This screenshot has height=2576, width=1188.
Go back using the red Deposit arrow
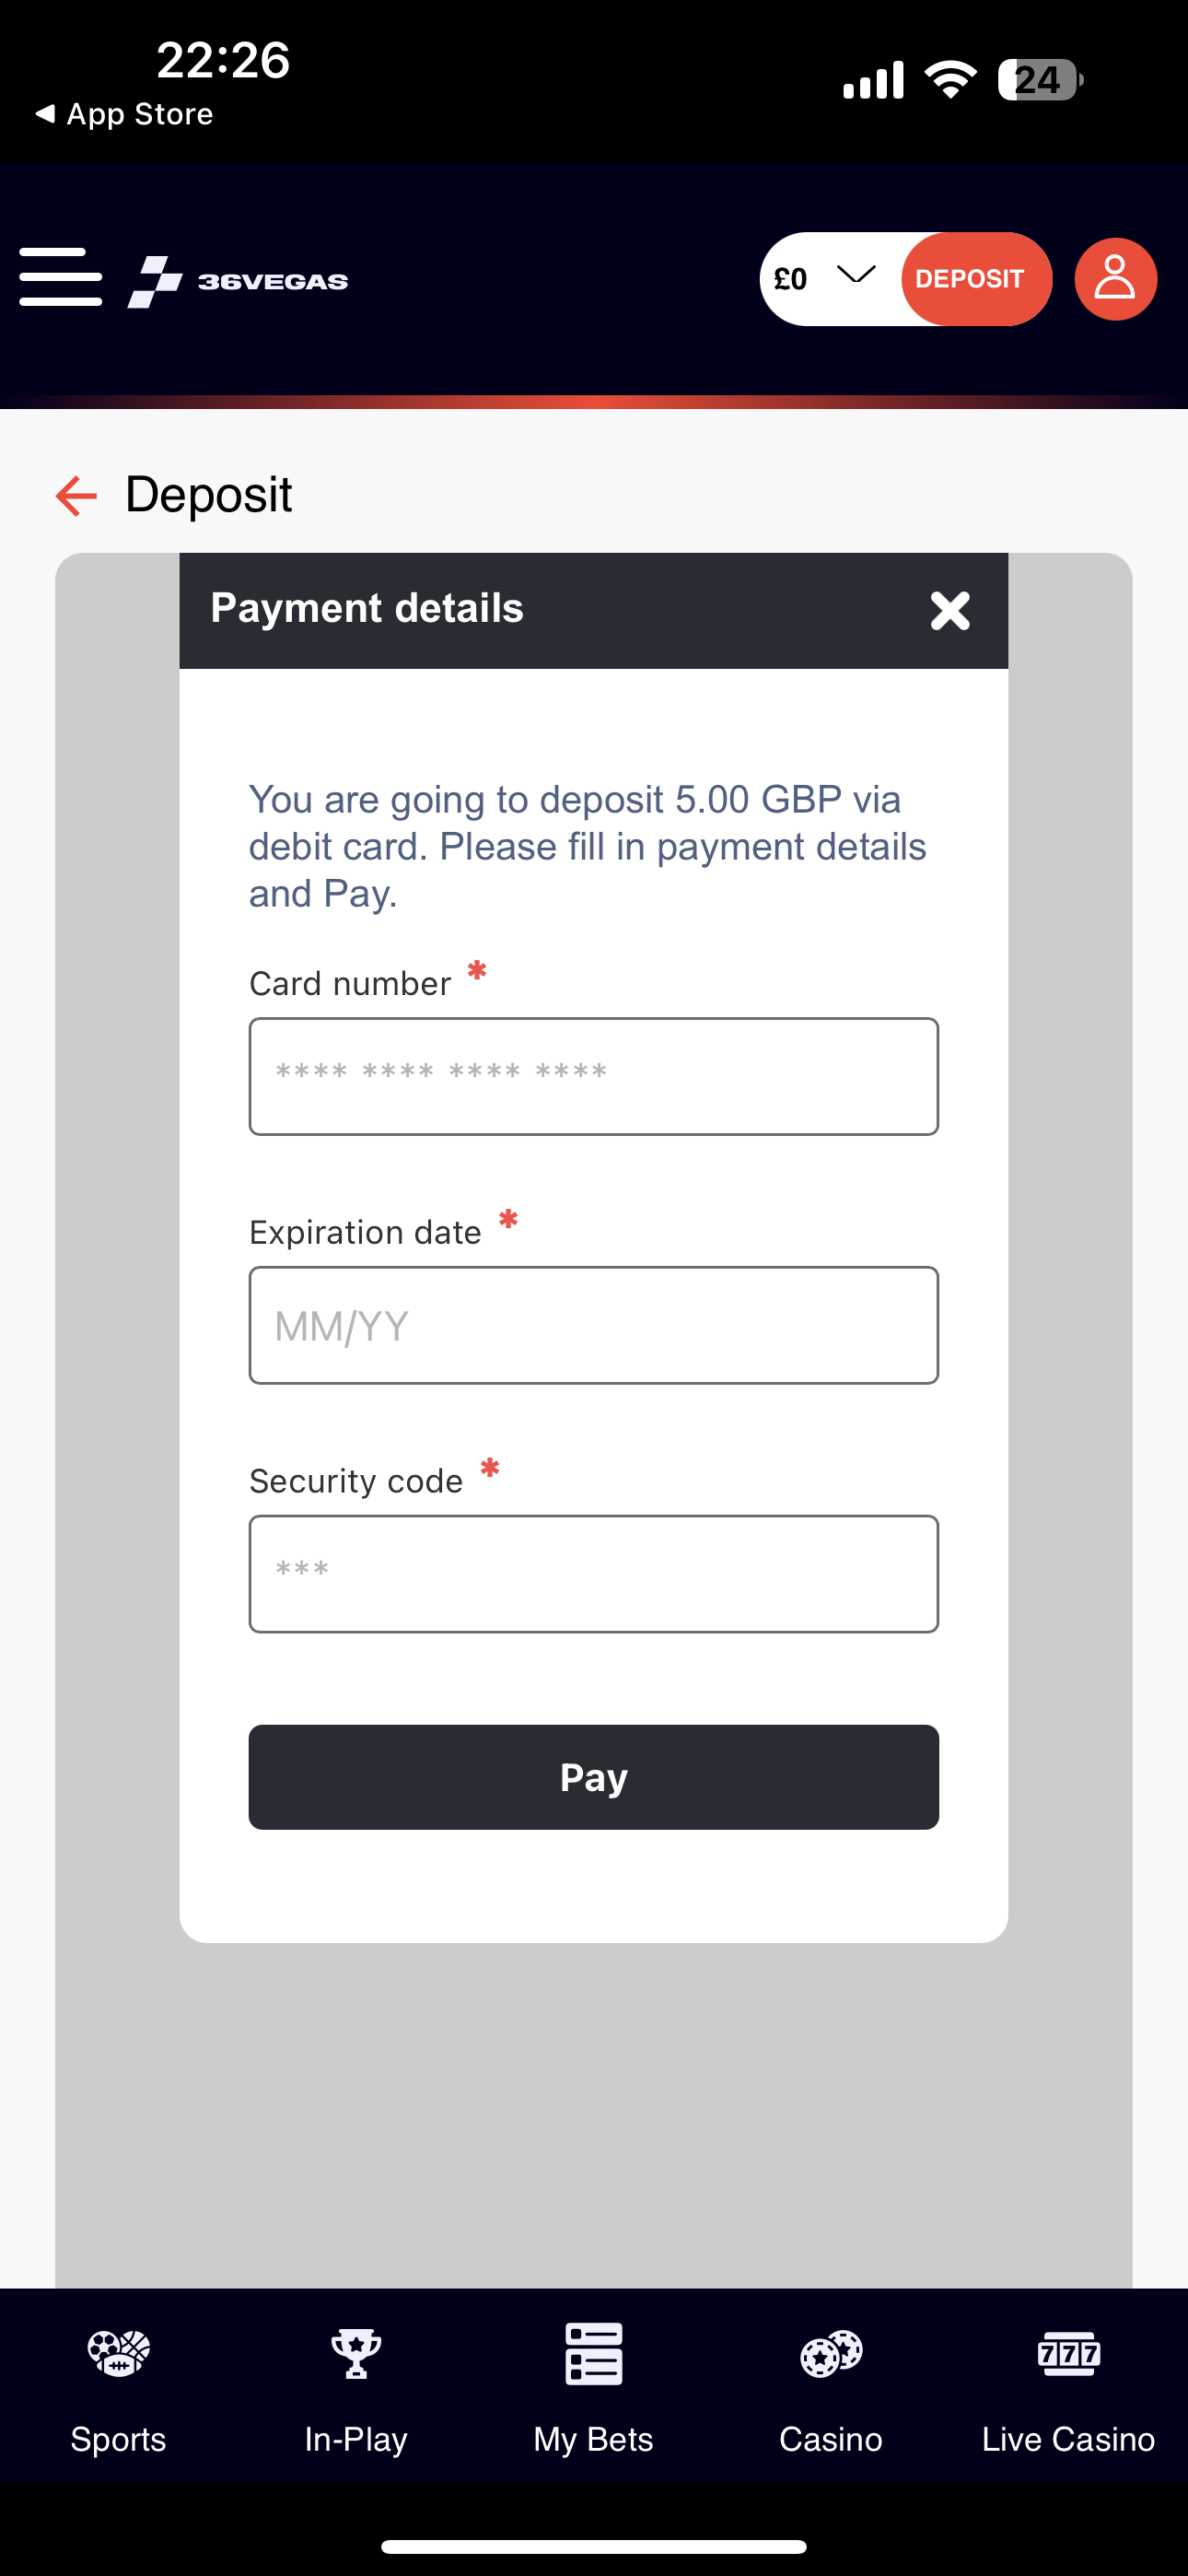76,496
